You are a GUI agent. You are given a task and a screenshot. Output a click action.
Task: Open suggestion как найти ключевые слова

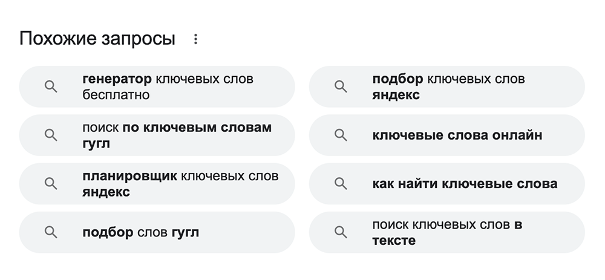point(465,184)
